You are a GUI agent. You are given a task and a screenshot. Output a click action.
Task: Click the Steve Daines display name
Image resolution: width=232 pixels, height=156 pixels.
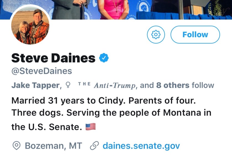[x=53, y=58]
